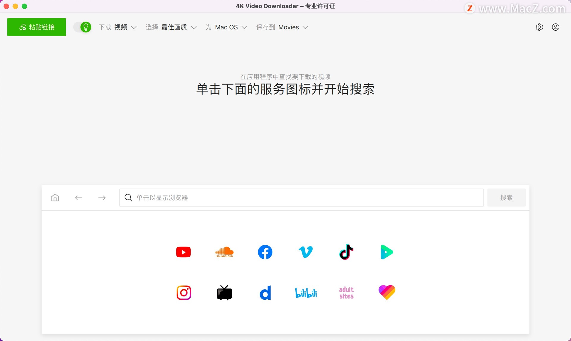Open the bilibili service icon
This screenshot has height=341, width=571.
(x=306, y=293)
